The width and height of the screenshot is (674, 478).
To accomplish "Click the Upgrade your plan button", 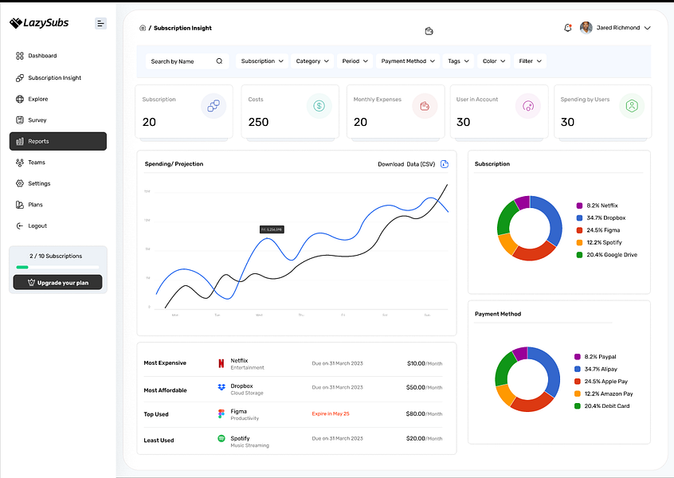I will tap(58, 282).
